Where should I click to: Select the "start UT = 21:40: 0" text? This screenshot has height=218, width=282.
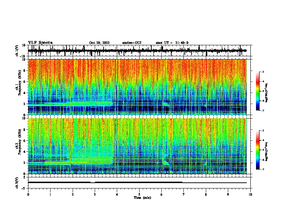pyautogui.click(x=172, y=43)
